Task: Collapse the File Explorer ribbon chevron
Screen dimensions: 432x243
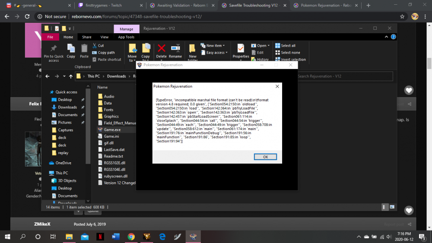Action: pos(386,37)
